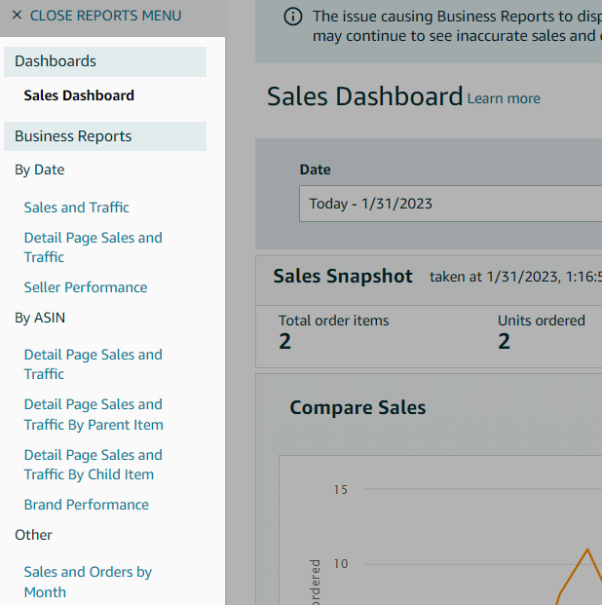Viewport: 602px width, 605px height.
Task: Select the Dashboards section header
Action: point(105,61)
